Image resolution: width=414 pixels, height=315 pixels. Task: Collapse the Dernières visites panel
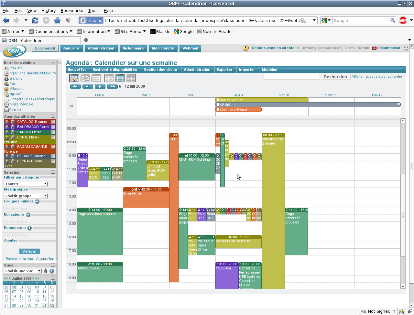click(53, 63)
